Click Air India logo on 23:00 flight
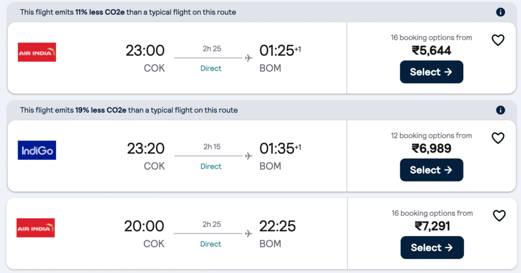 coord(37,52)
